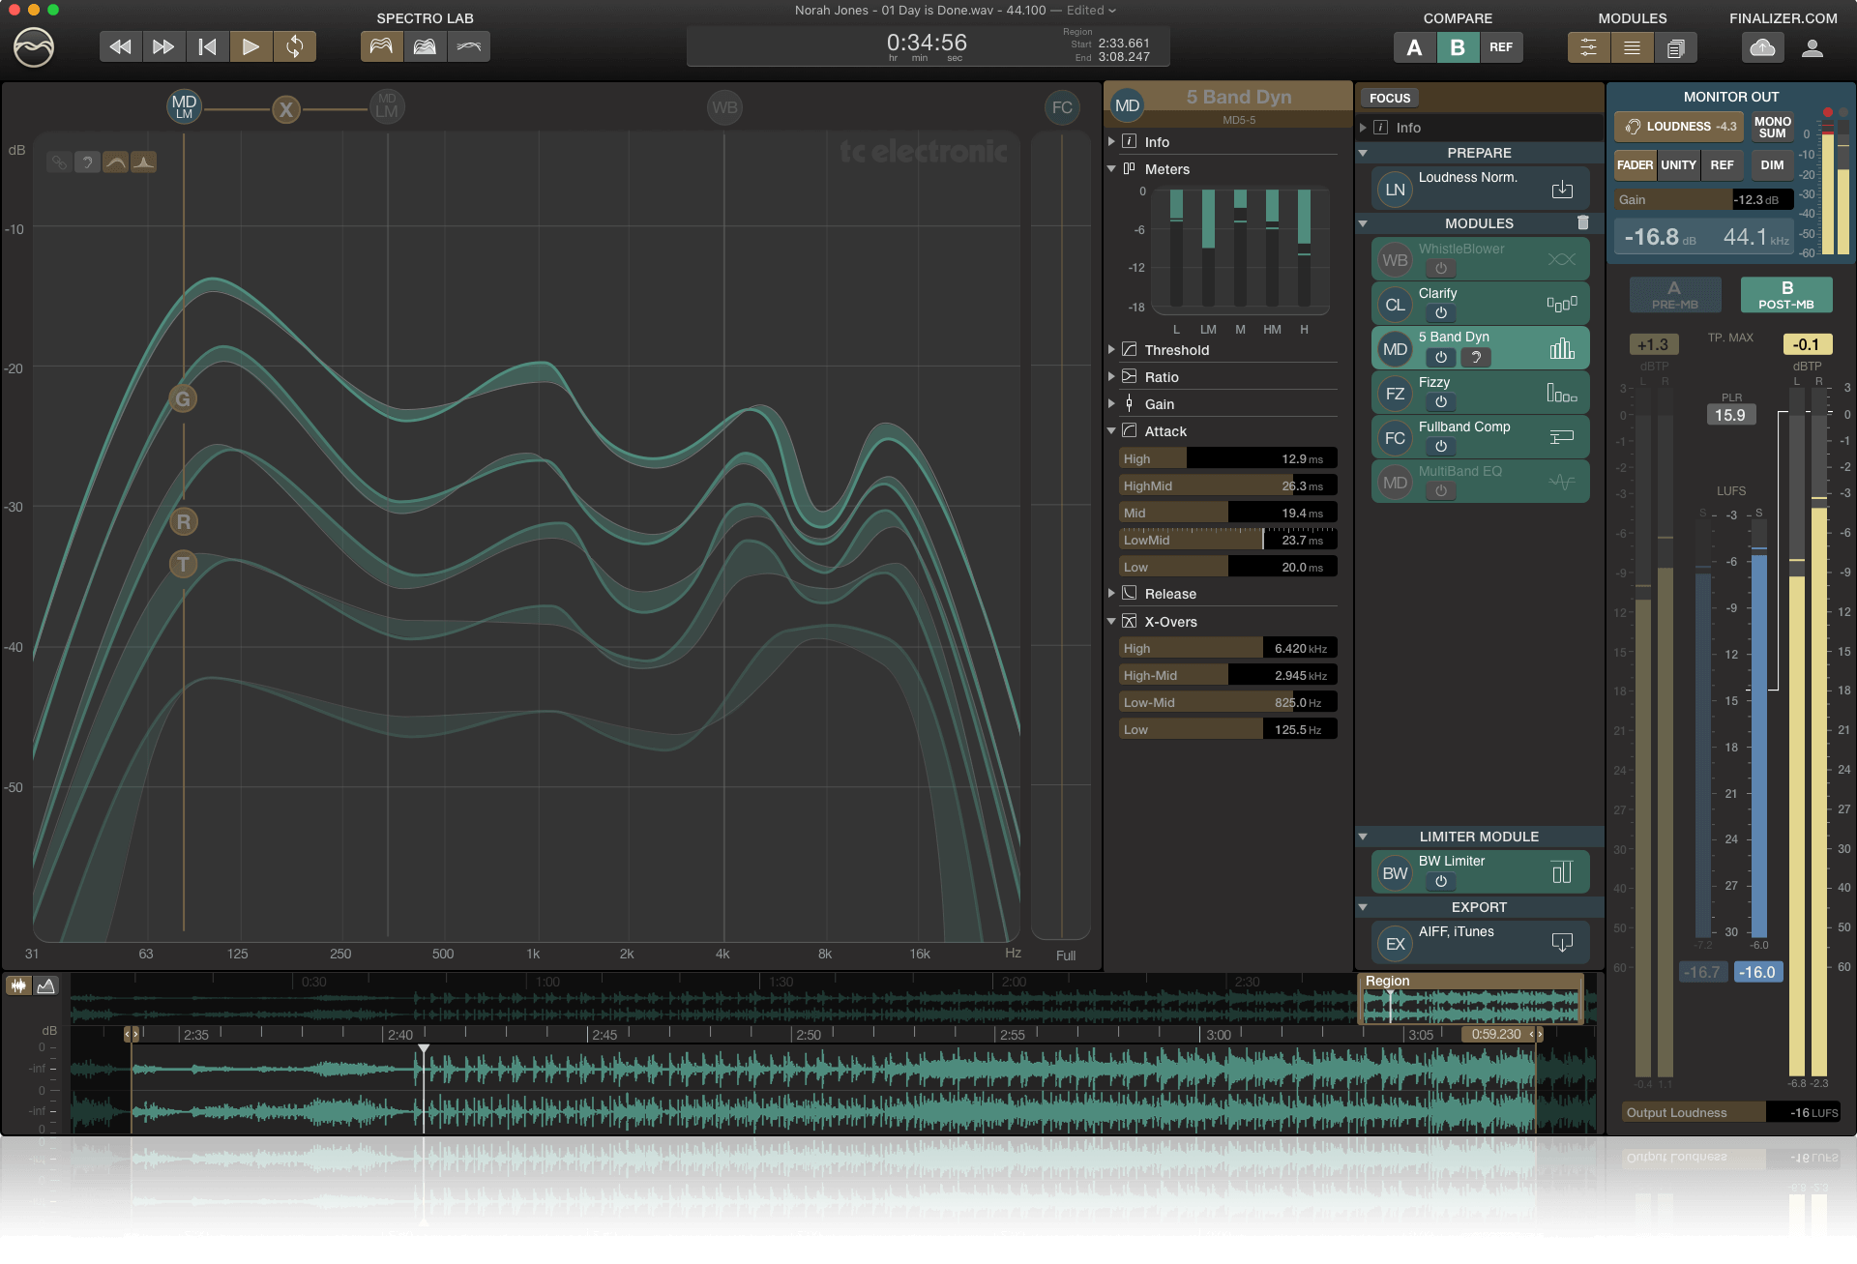The height and width of the screenshot is (1264, 1857).
Task: Delete modules with trash icon
Action: coord(1583,222)
